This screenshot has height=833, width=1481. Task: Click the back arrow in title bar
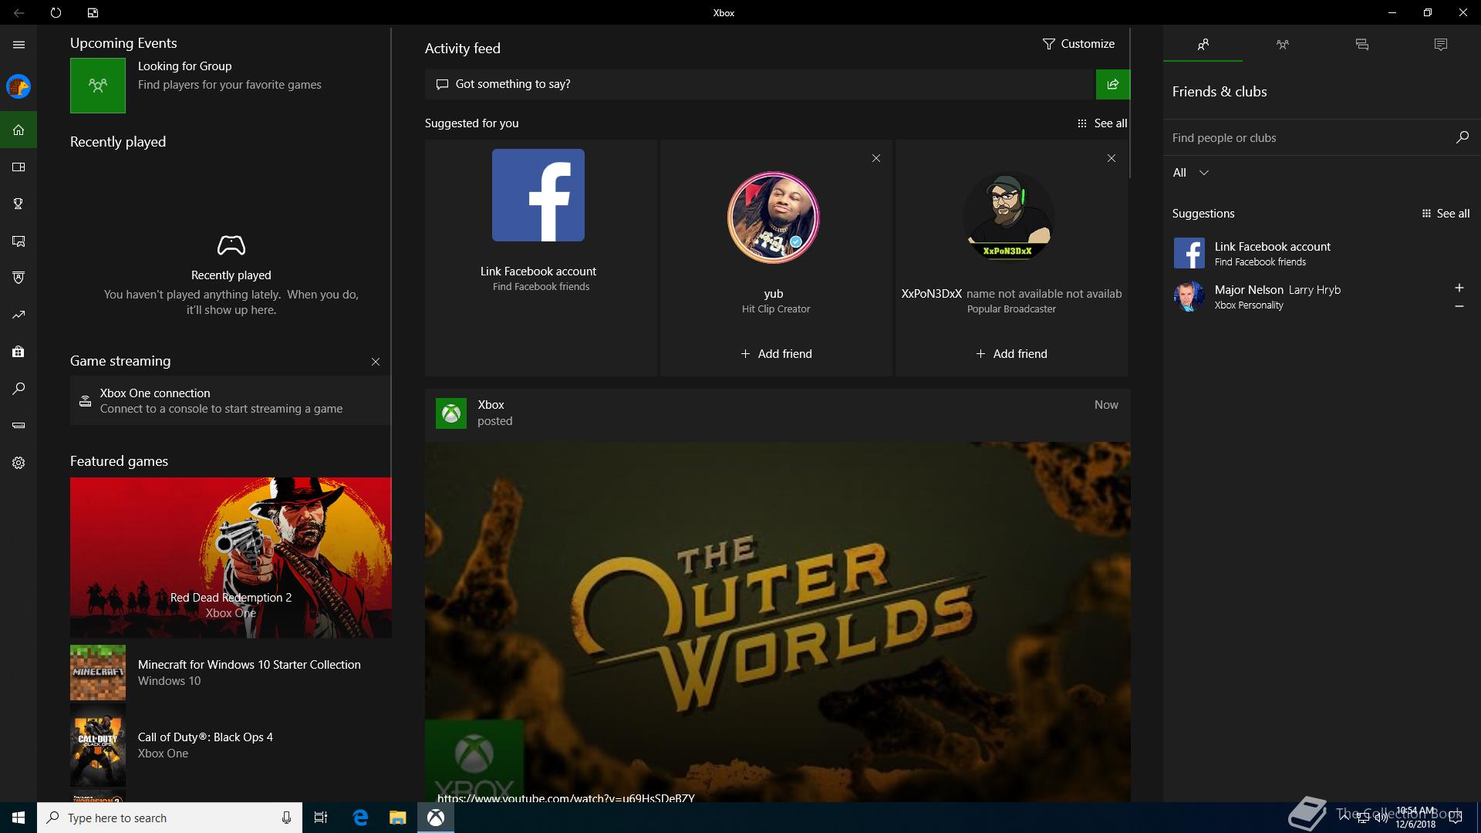point(19,12)
